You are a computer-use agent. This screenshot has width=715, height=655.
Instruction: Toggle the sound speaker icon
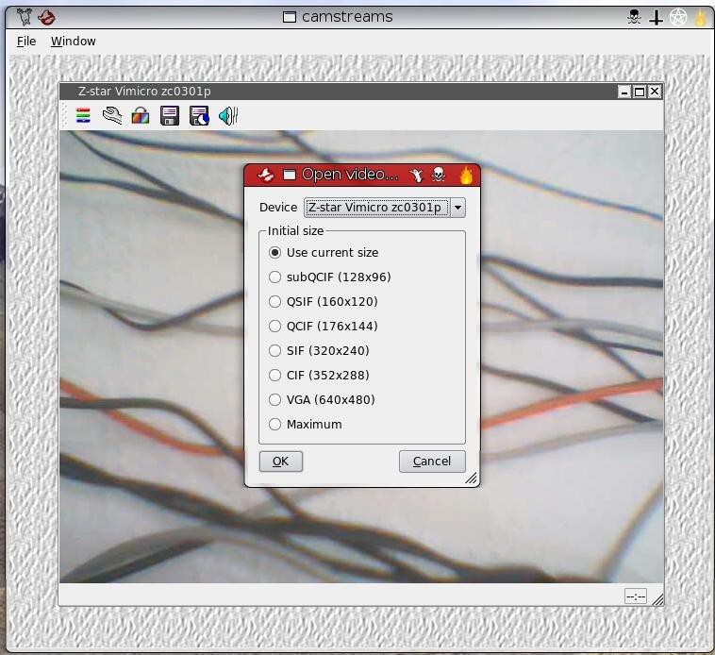[x=228, y=115]
